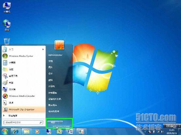Open 设备和打印机 (Devices and Printers)
Image resolution: width=181 pixels, height=135 pixels.
point(55,99)
